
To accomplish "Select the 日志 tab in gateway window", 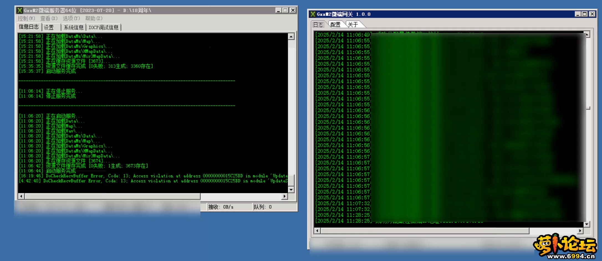I will [x=318, y=25].
